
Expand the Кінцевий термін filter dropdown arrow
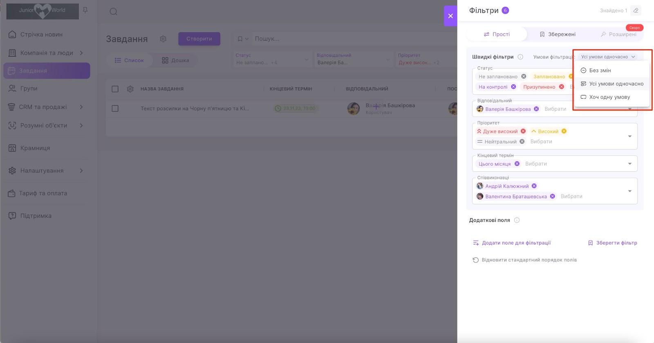(x=630, y=164)
